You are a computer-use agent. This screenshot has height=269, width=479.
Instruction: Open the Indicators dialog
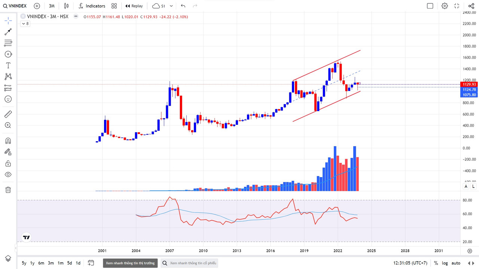point(92,6)
